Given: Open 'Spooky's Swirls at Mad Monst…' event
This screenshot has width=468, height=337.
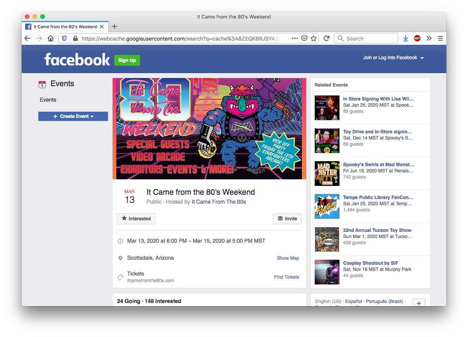Looking at the screenshot, I should coord(379,165).
